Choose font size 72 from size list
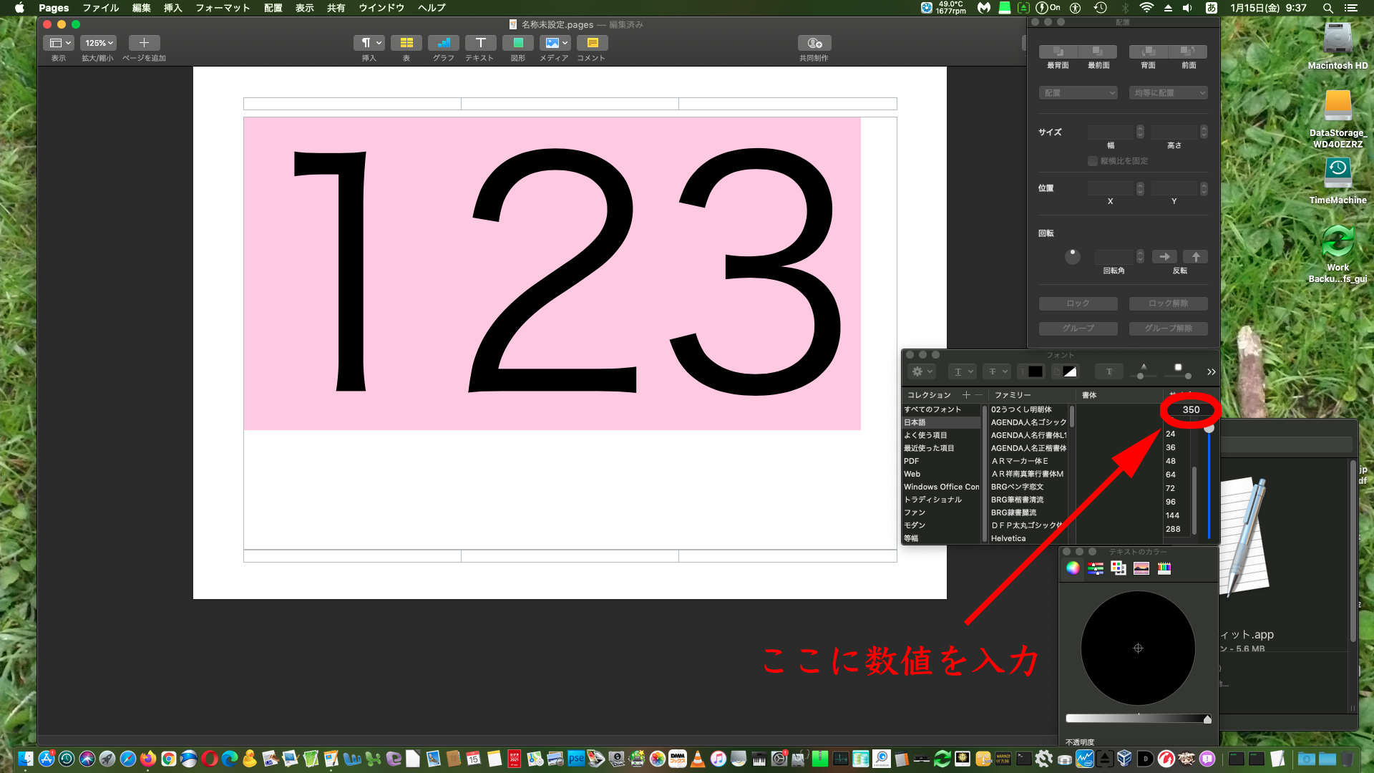The height and width of the screenshot is (773, 1374). click(x=1170, y=488)
